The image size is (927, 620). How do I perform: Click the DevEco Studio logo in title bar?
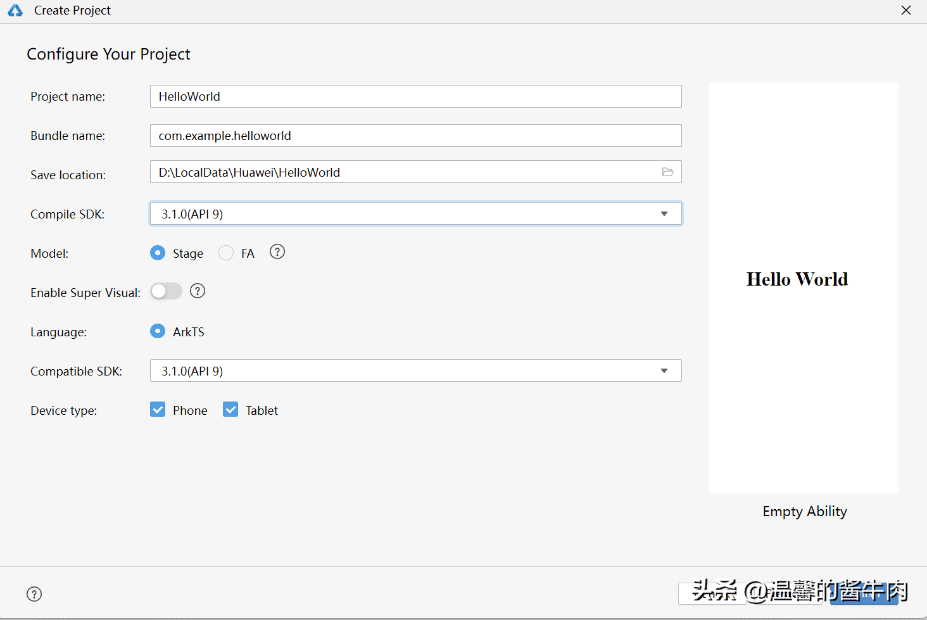(15, 11)
